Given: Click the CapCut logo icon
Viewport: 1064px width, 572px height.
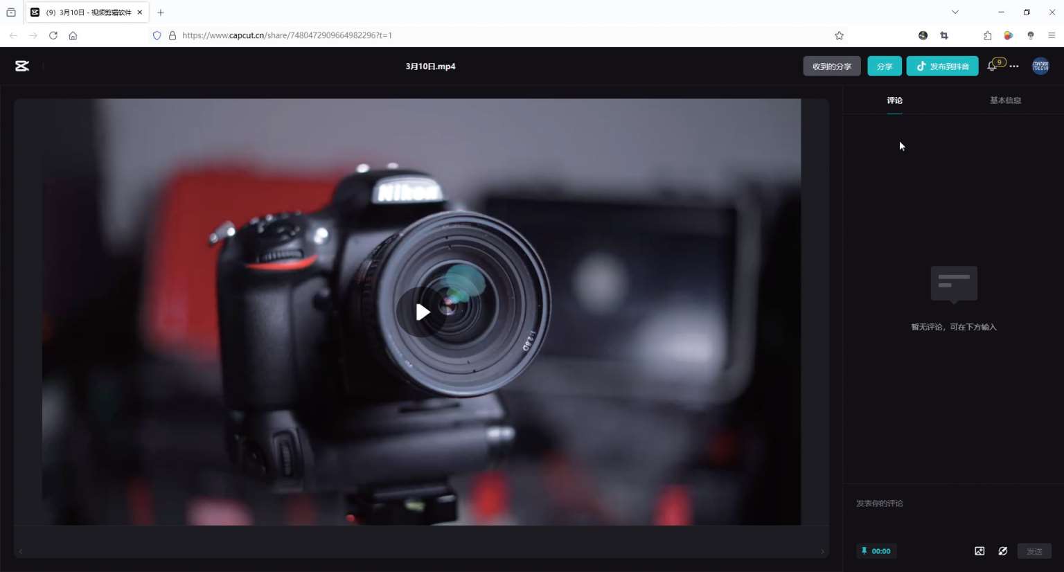Looking at the screenshot, I should (x=22, y=66).
